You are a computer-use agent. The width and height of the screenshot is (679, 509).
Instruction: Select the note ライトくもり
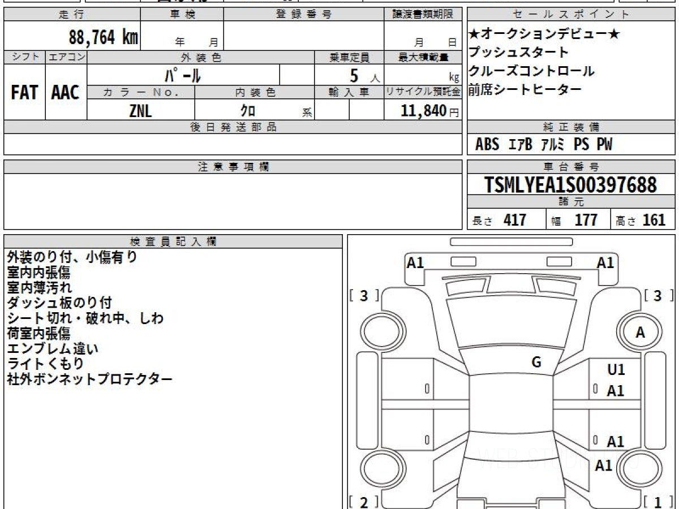tap(45, 364)
